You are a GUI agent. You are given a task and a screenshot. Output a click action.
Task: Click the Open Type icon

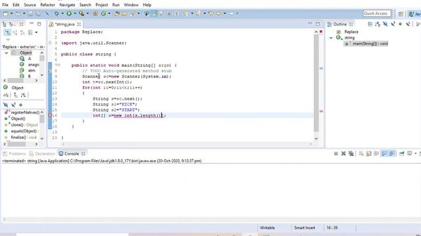(116, 13)
